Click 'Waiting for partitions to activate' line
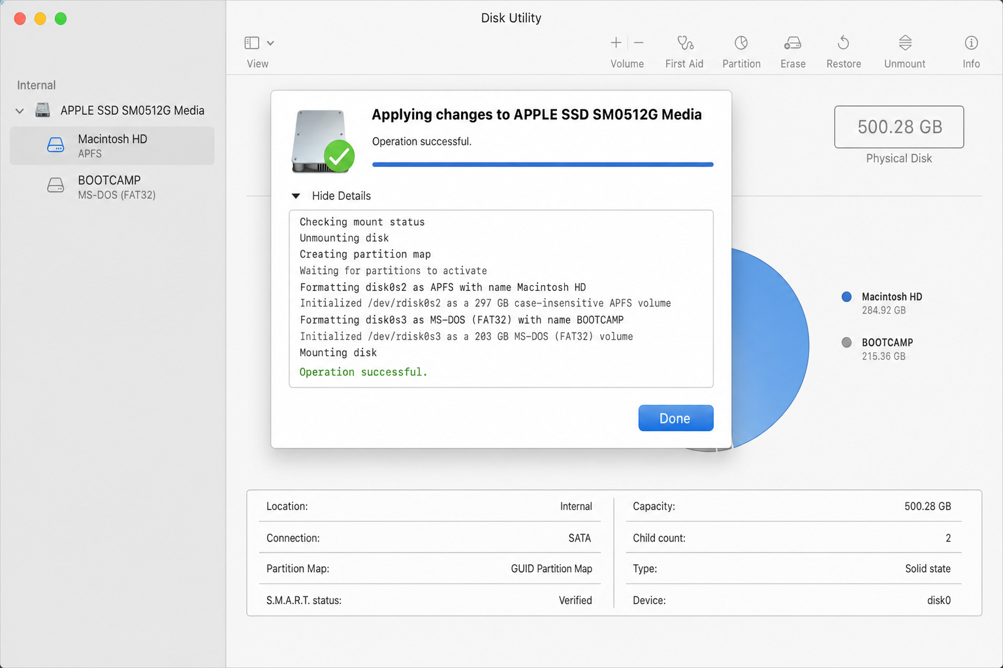 393,271
